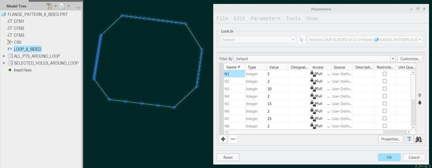Expand the ALL_PTS_AROUND_LOOP tree node

click(4, 56)
